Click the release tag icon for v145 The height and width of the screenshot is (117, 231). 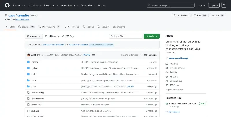pos(167,103)
